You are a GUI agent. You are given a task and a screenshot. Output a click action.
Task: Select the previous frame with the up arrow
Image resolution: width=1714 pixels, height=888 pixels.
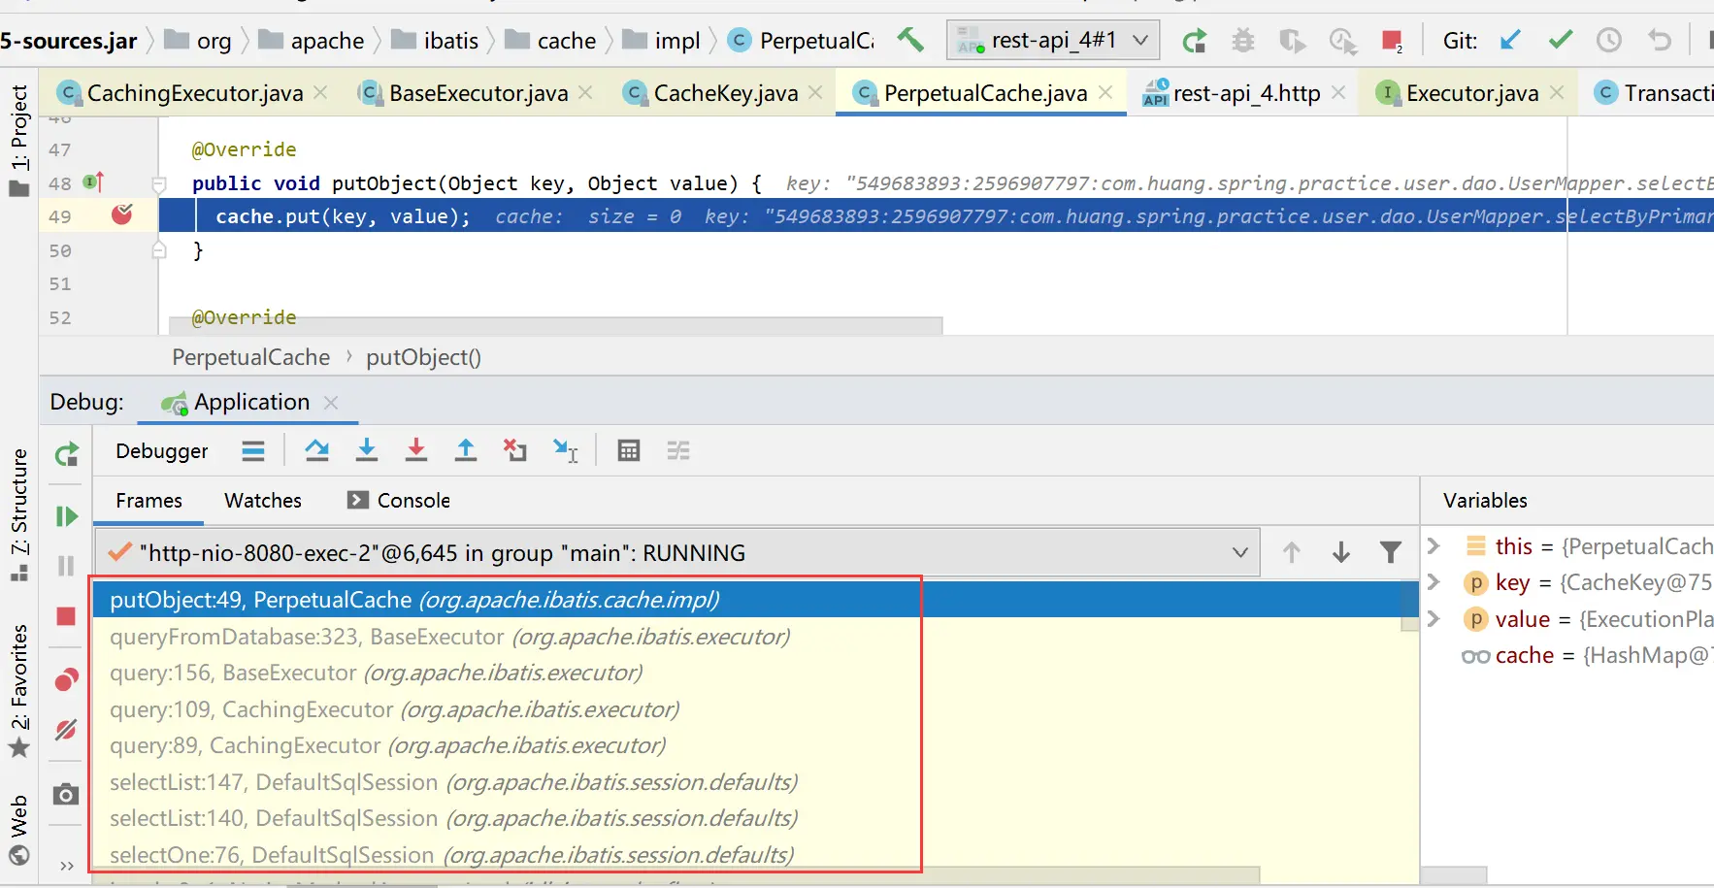(1292, 552)
